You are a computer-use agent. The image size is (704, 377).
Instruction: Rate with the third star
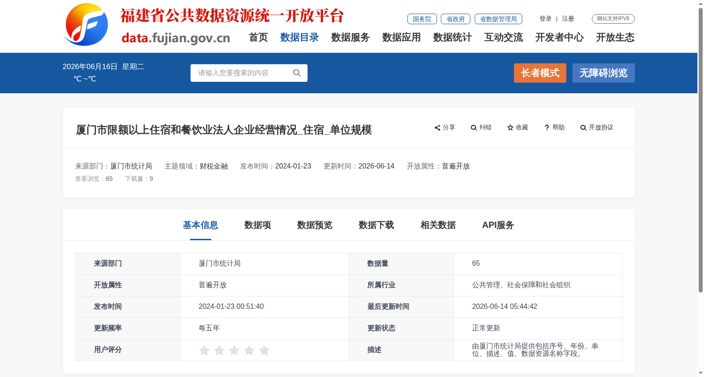[x=234, y=350]
